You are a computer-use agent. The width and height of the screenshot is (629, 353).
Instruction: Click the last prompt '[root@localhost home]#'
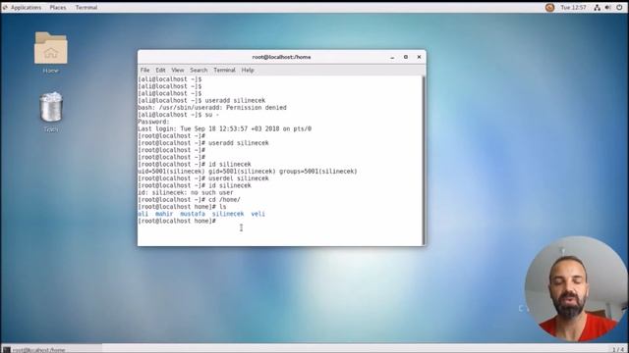coord(177,221)
